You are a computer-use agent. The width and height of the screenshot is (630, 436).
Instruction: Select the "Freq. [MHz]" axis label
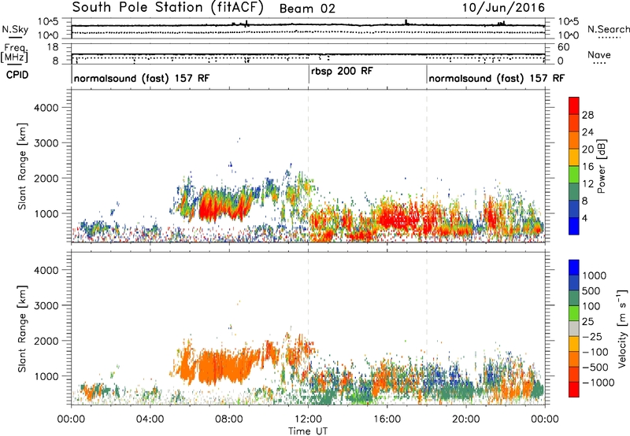[15, 54]
